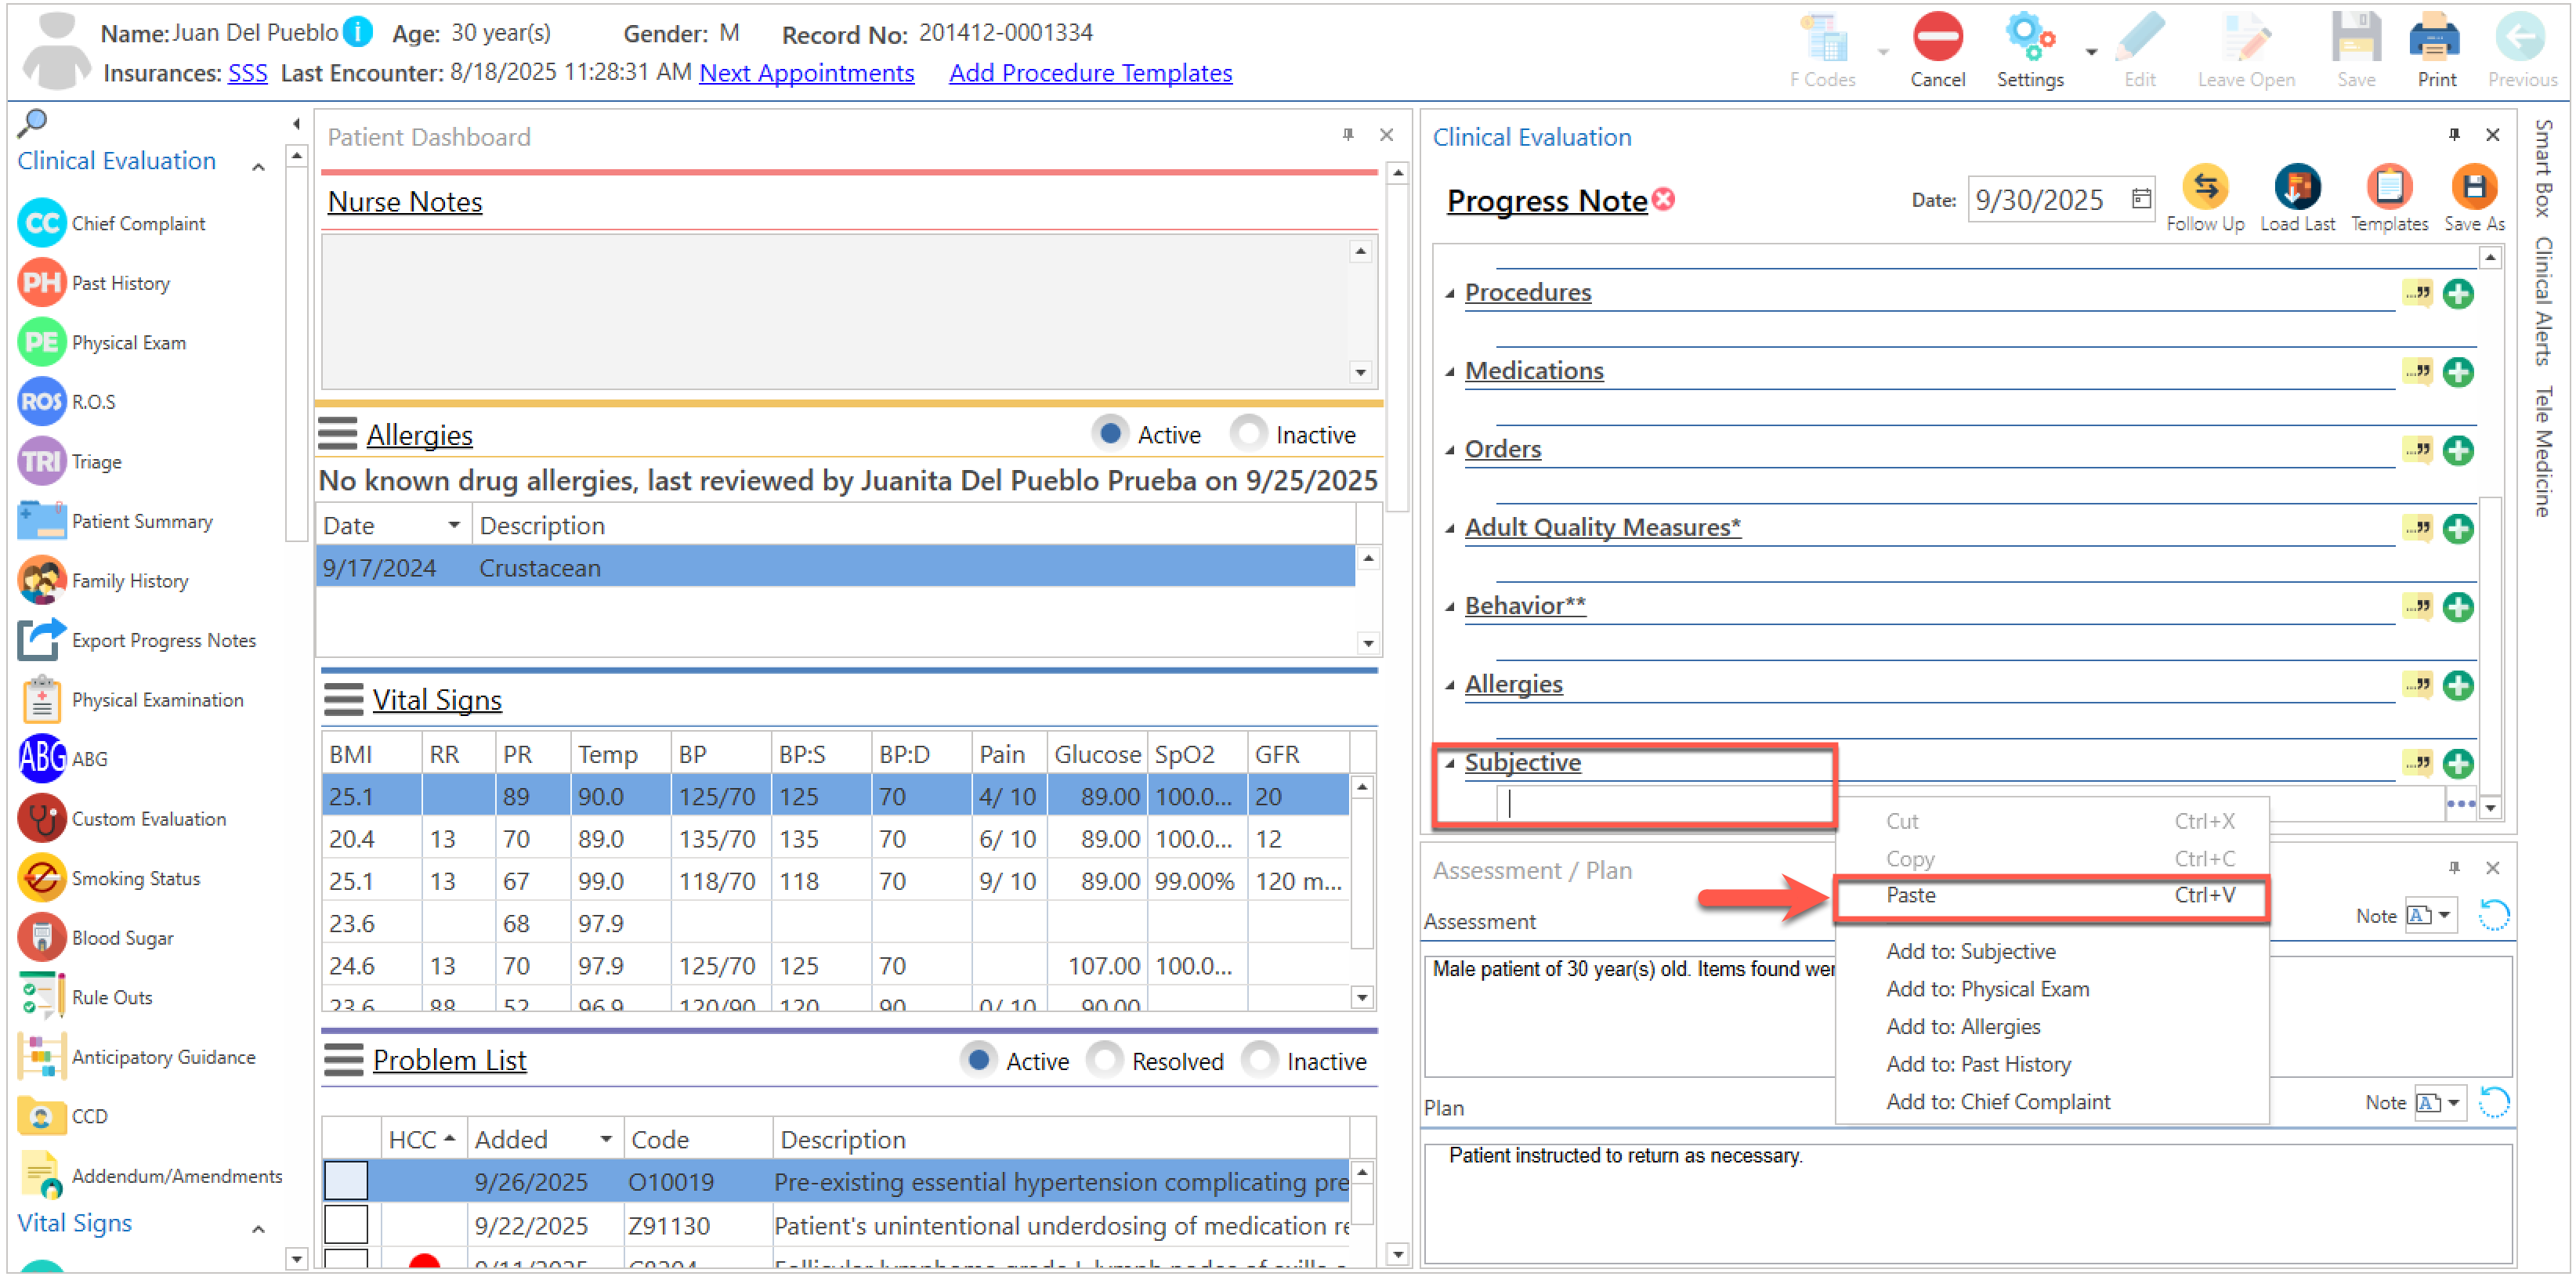
Task: Open the Next Appointments link
Action: (x=806, y=73)
